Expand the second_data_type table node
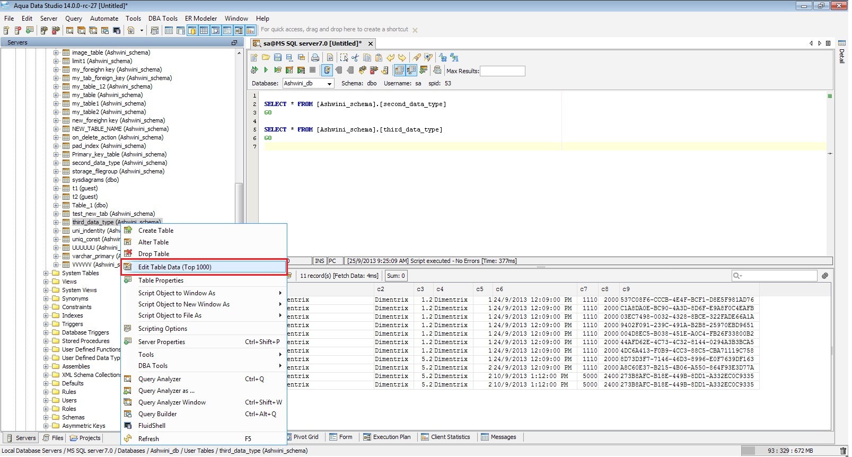Screen dimensions: 852x457 click(56, 163)
